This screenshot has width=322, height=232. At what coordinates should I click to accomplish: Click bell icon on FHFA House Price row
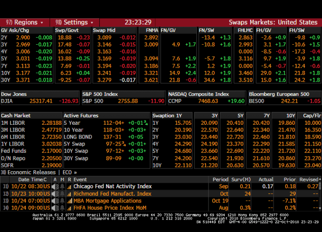[62, 208]
